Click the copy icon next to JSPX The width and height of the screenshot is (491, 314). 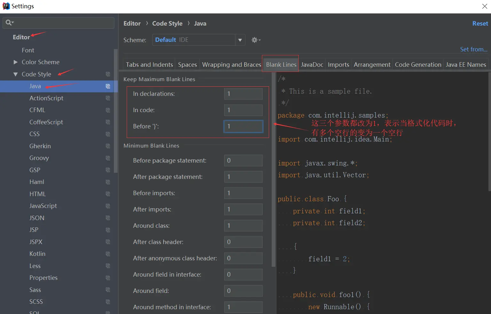pos(108,242)
